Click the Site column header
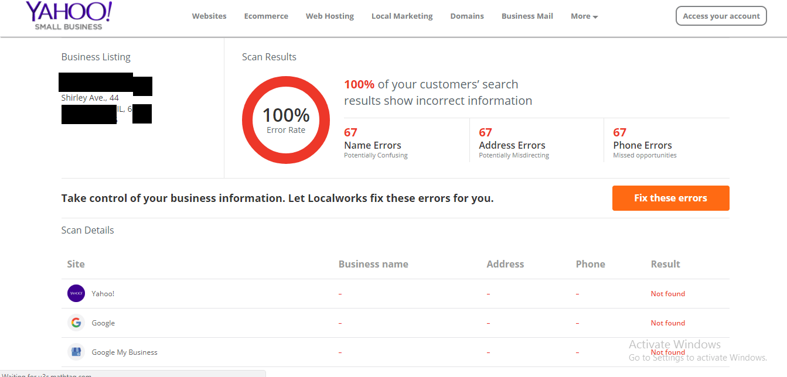The width and height of the screenshot is (787, 377). pos(76,264)
